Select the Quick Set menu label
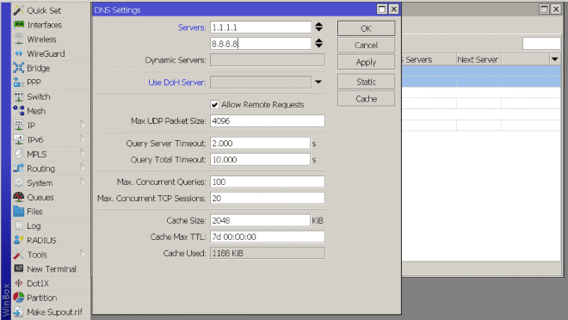Image resolution: width=568 pixels, height=320 pixels. click(44, 10)
